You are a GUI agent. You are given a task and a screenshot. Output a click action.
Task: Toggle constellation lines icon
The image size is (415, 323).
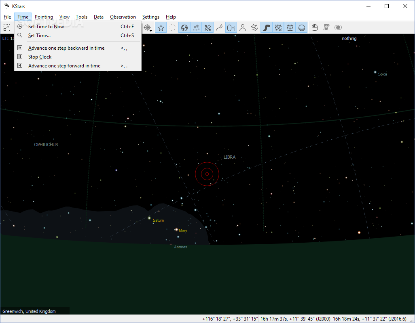pos(219,27)
